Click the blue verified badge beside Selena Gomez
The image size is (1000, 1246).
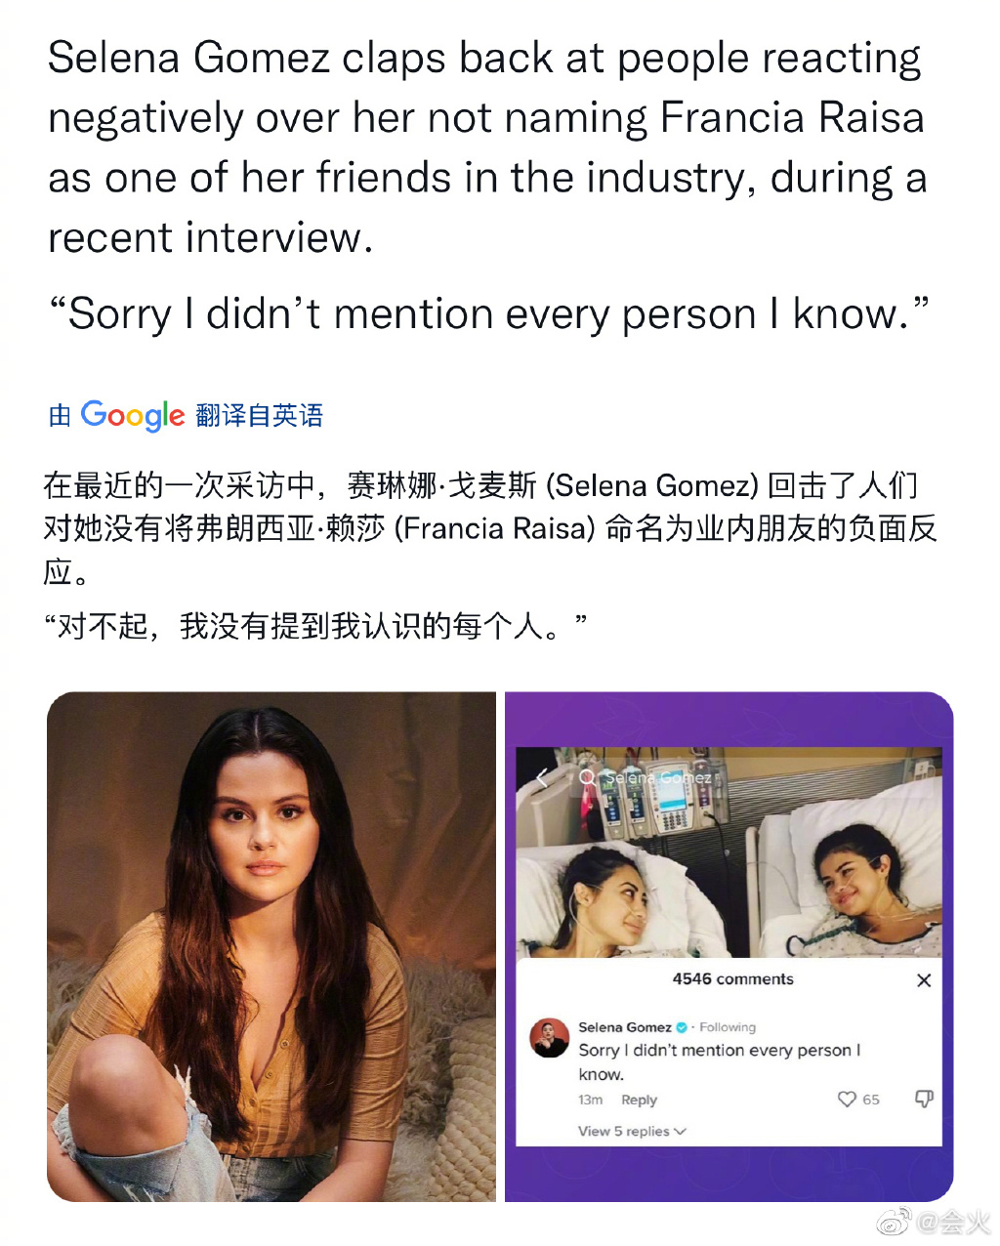[682, 1027]
